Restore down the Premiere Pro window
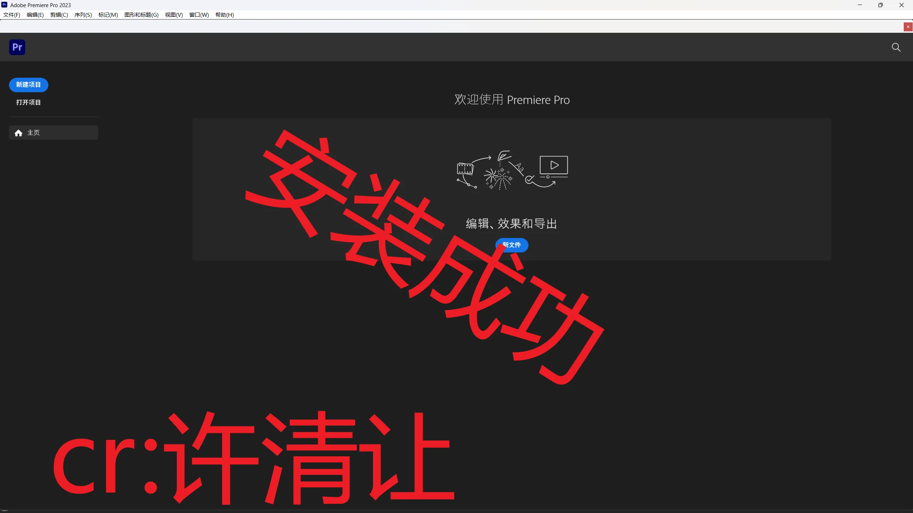 pos(881,5)
